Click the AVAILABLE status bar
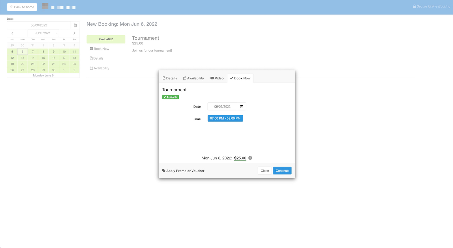This screenshot has width=453, height=248. (106, 39)
